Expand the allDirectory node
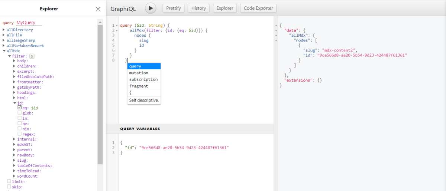This screenshot has width=446, height=191. click(x=4, y=30)
